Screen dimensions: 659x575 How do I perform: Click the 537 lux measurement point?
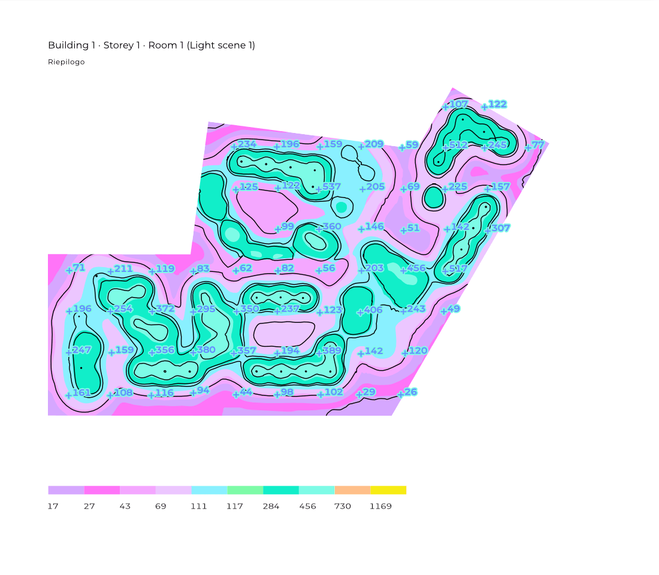[319, 188]
